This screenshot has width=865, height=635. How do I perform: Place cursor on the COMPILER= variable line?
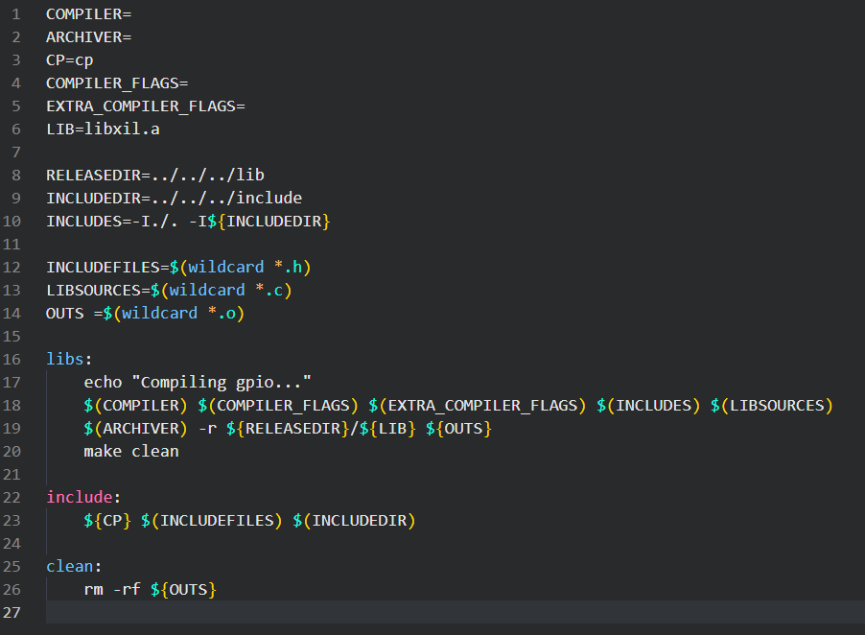click(88, 14)
